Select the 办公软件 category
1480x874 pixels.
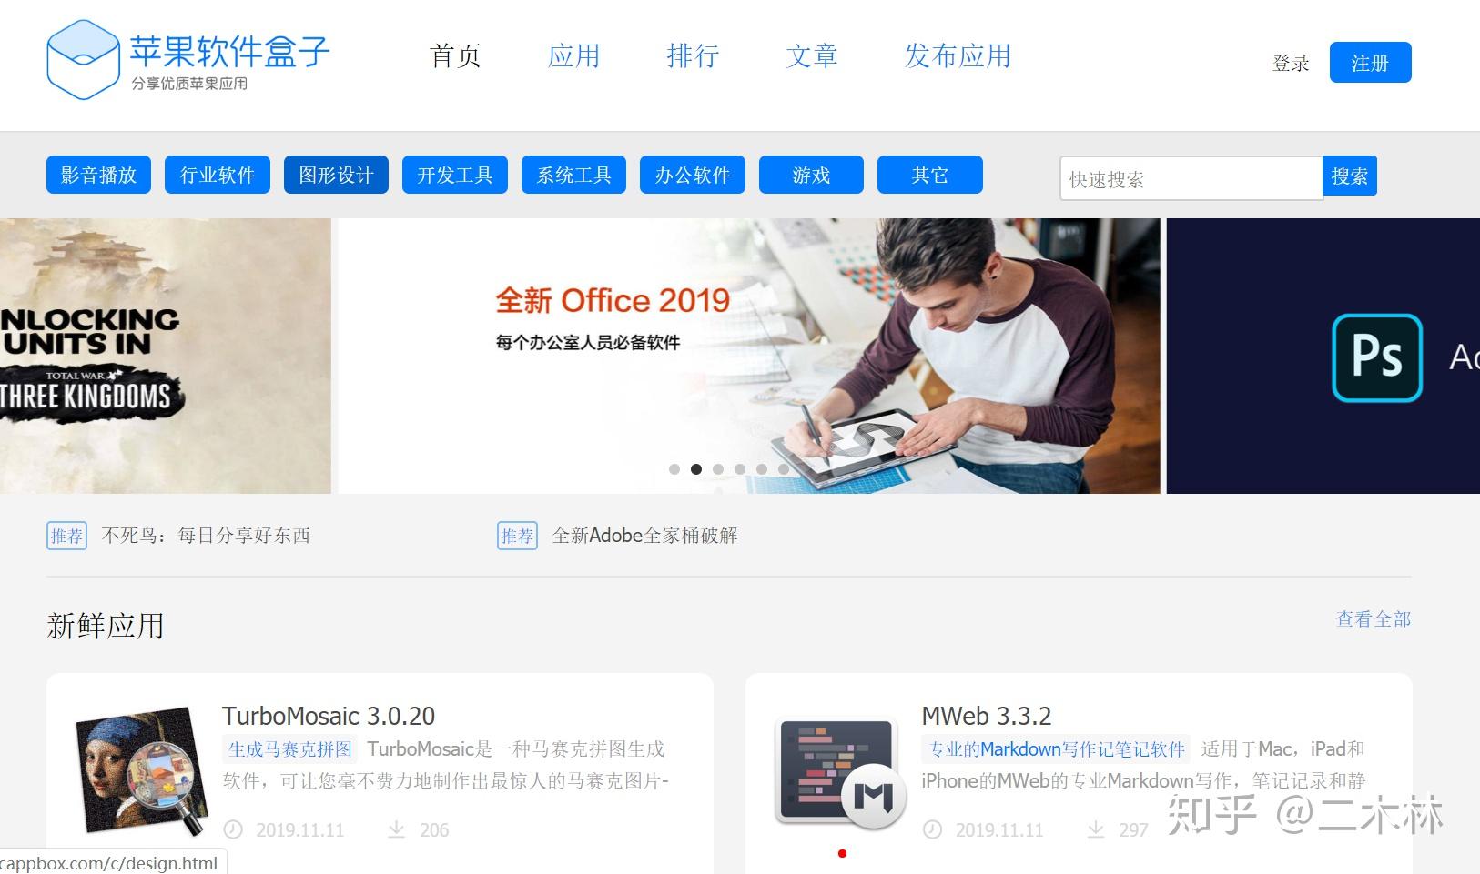[x=693, y=175]
